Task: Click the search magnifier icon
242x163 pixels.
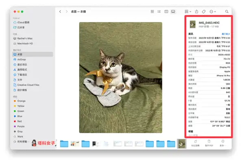Action: pyautogui.click(x=227, y=11)
